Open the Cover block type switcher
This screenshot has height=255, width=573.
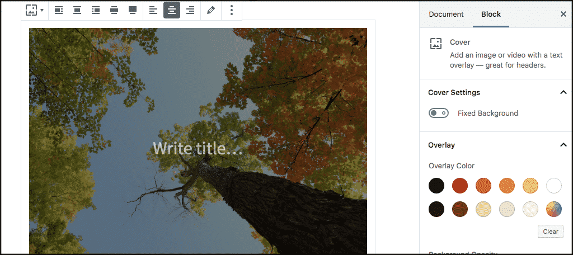click(x=35, y=10)
